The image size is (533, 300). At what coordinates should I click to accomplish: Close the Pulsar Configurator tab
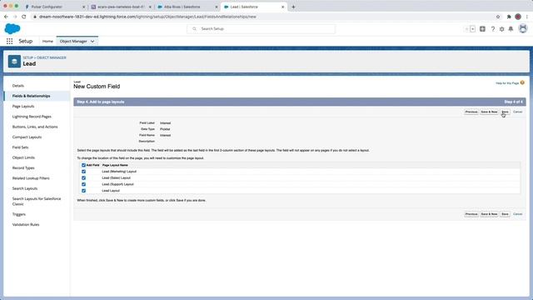pos(84,7)
